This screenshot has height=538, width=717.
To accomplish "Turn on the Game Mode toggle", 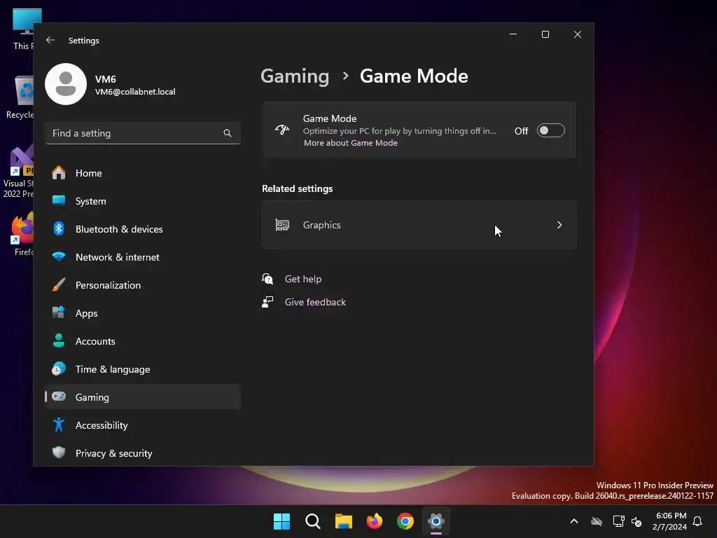I will 550,131.
